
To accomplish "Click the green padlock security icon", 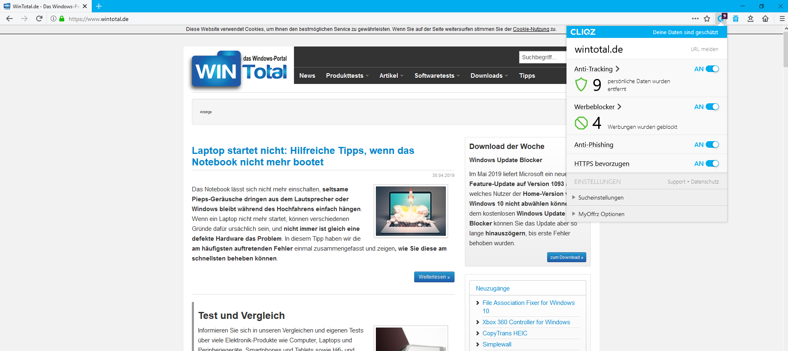I will coord(62,19).
